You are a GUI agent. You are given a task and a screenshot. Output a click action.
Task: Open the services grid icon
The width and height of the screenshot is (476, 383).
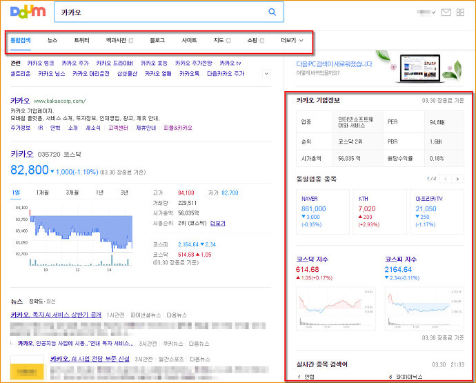(460, 12)
